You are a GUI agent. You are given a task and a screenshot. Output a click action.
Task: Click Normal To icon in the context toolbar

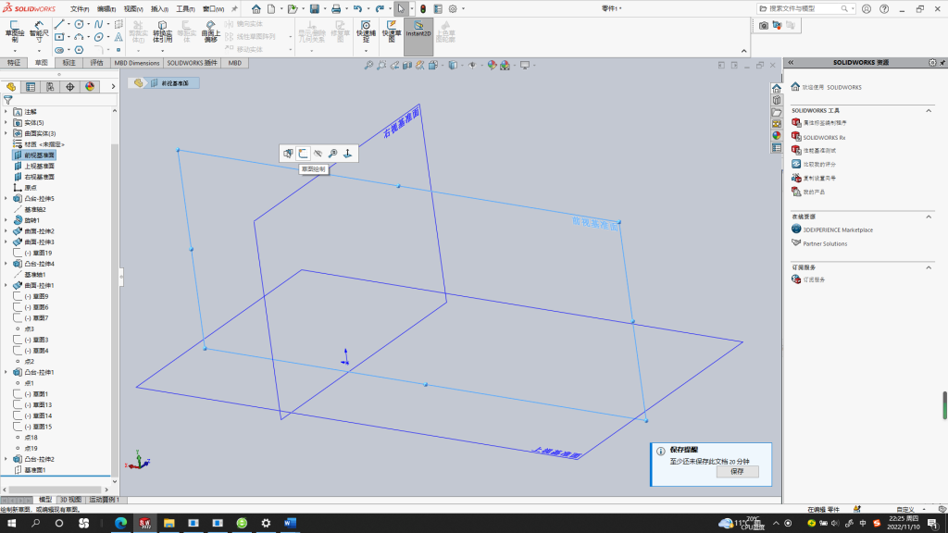(x=348, y=154)
